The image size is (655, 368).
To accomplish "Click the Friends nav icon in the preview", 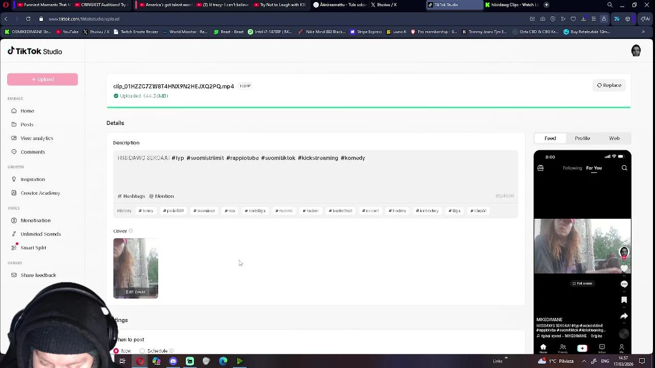I will 562,349.
